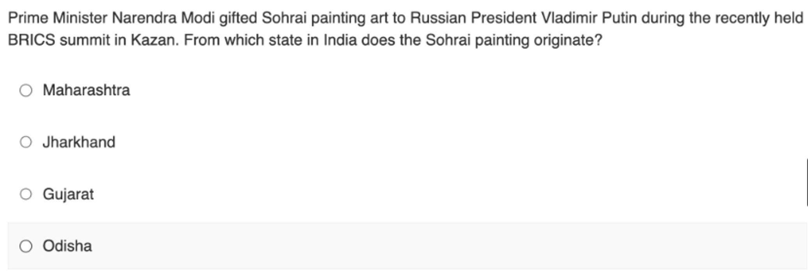Mark the Gujarat radio button
Viewport: 808px width, 277px height.
(26, 194)
